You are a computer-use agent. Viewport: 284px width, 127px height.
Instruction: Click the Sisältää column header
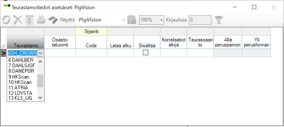click(x=147, y=42)
